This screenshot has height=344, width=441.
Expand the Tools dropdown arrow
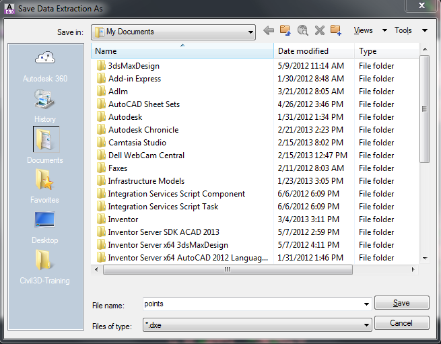pyautogui.click(x=425, y=30)
